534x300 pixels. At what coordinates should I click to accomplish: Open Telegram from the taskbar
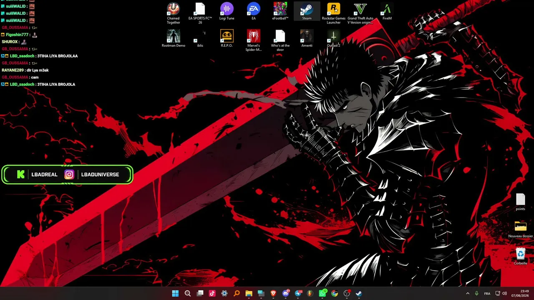click(x=298, y=293)
